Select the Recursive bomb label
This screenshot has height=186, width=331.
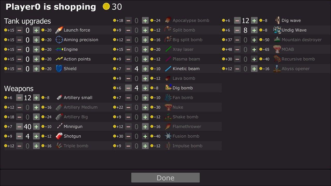click(298, 59)
